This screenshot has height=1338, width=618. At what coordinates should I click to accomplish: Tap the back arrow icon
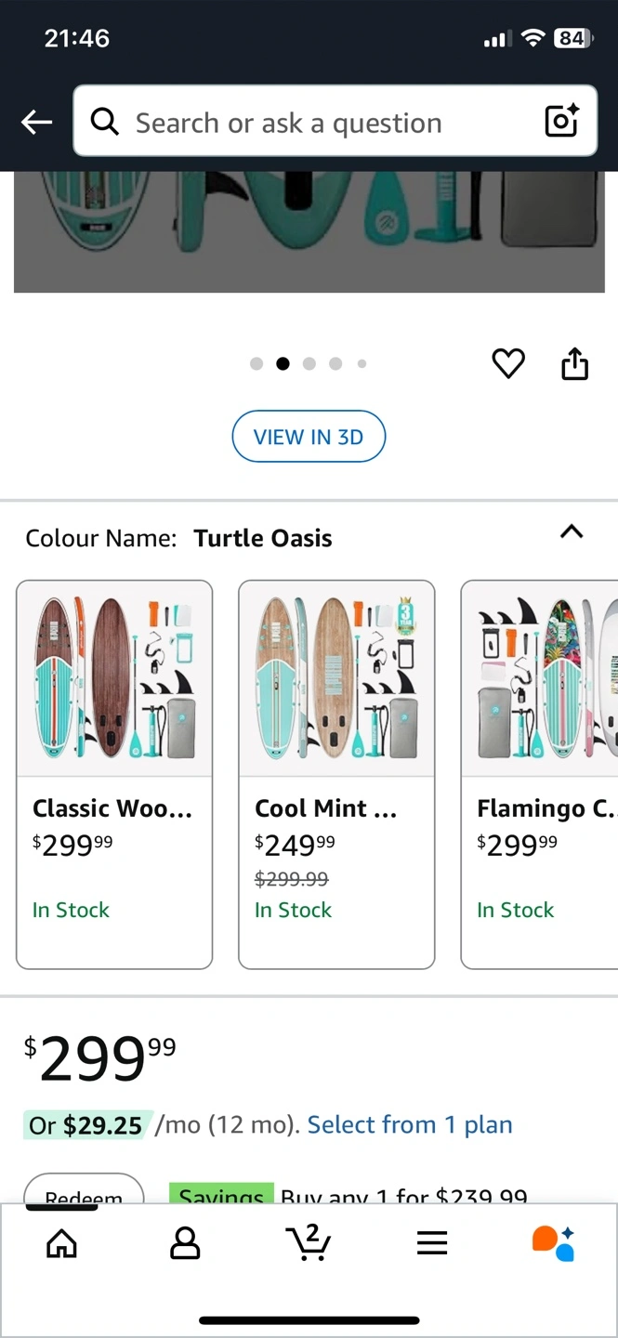(36, 122)
